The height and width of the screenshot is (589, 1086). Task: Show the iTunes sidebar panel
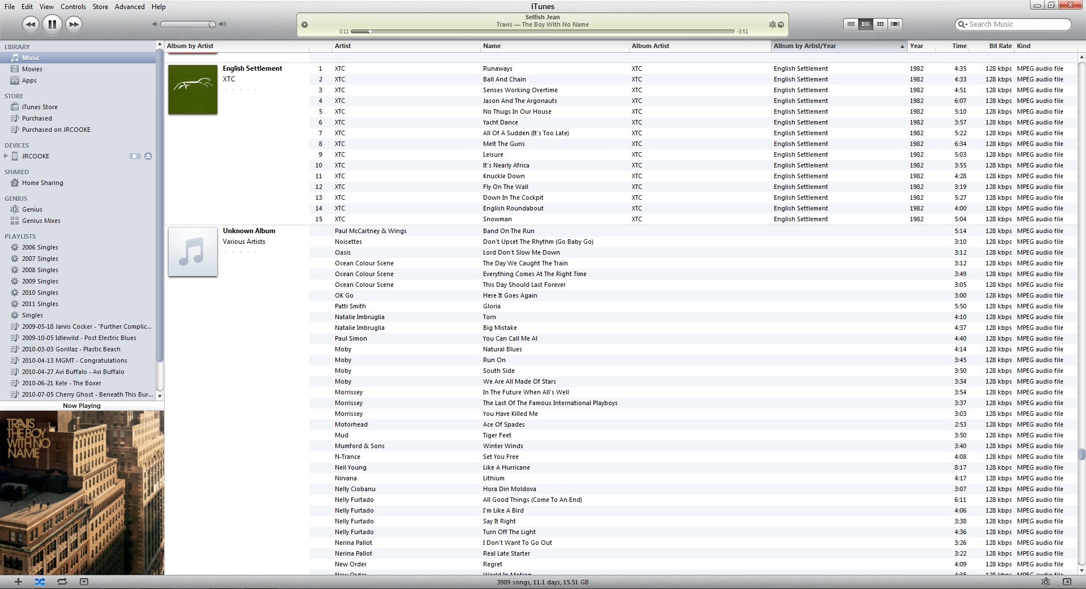[1067, 582]
